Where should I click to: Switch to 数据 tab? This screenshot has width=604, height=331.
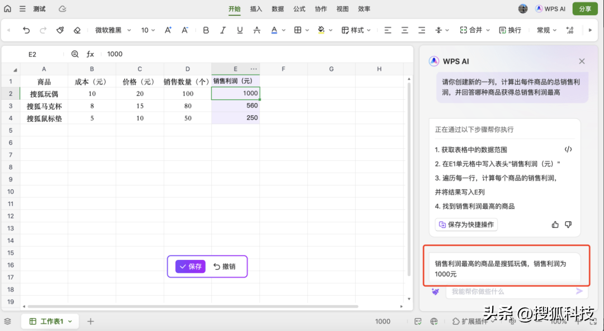click(278, 9)
